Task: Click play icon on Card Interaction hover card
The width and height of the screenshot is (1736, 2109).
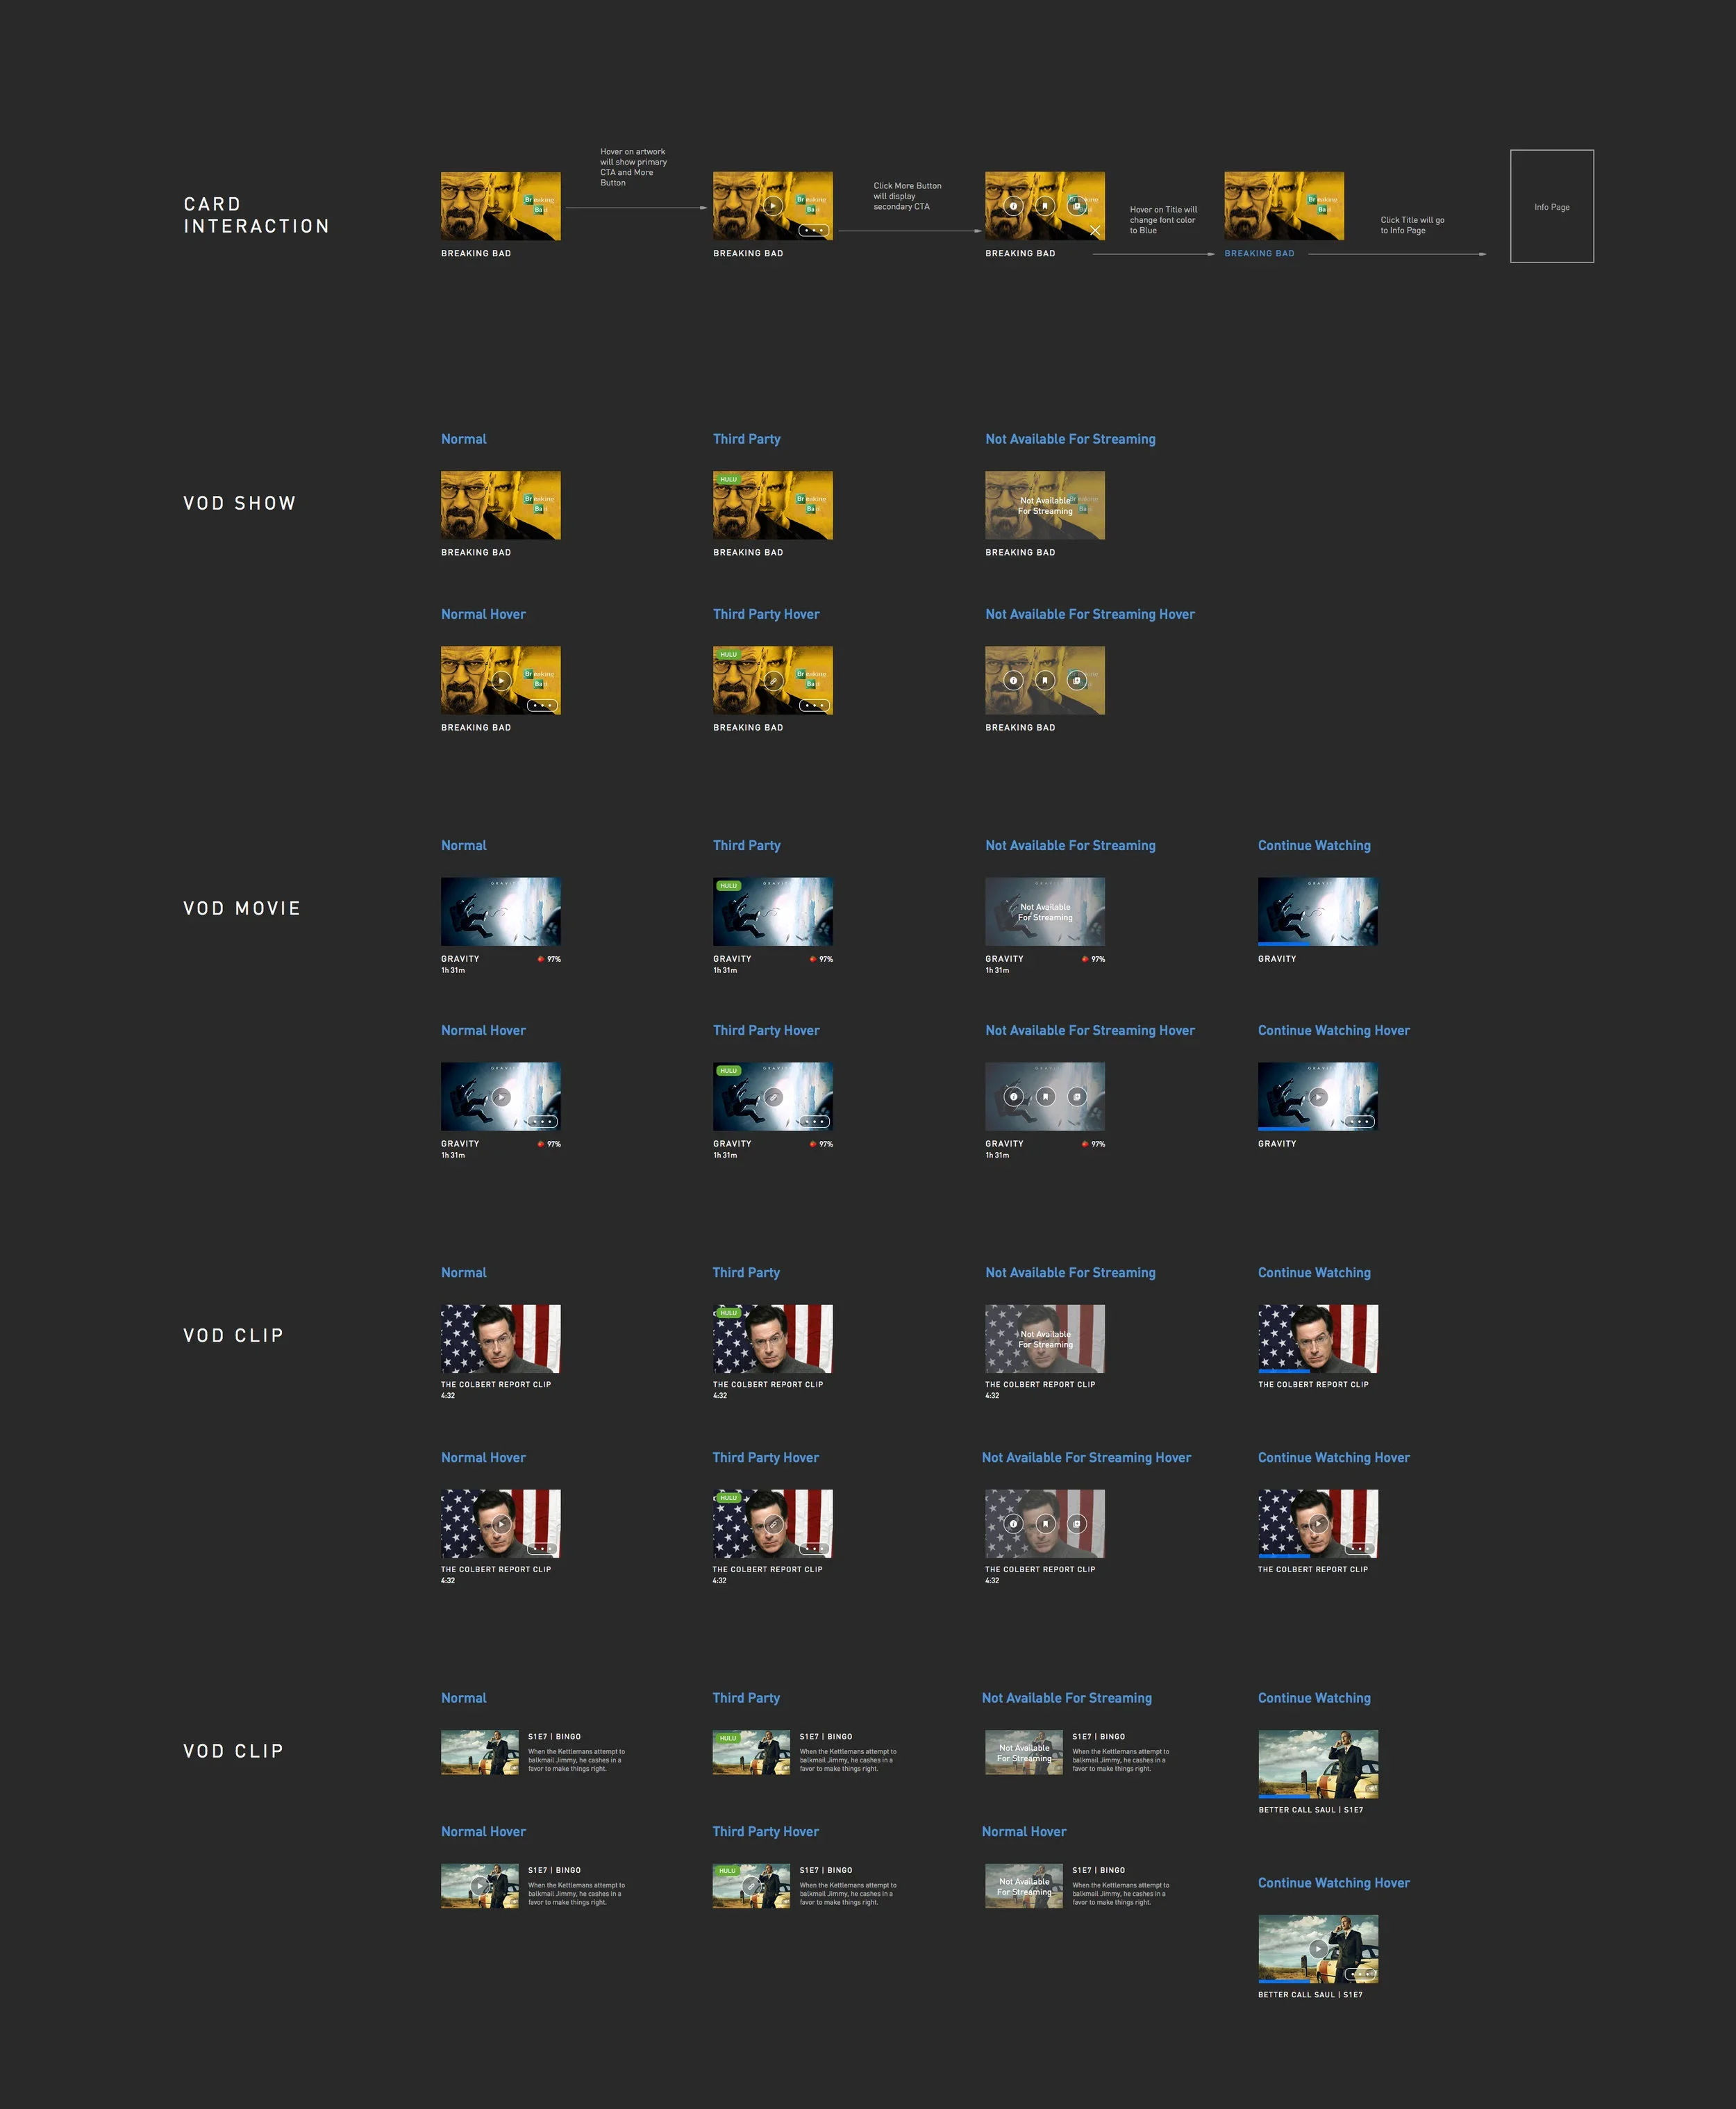Action: pos(772,206)
